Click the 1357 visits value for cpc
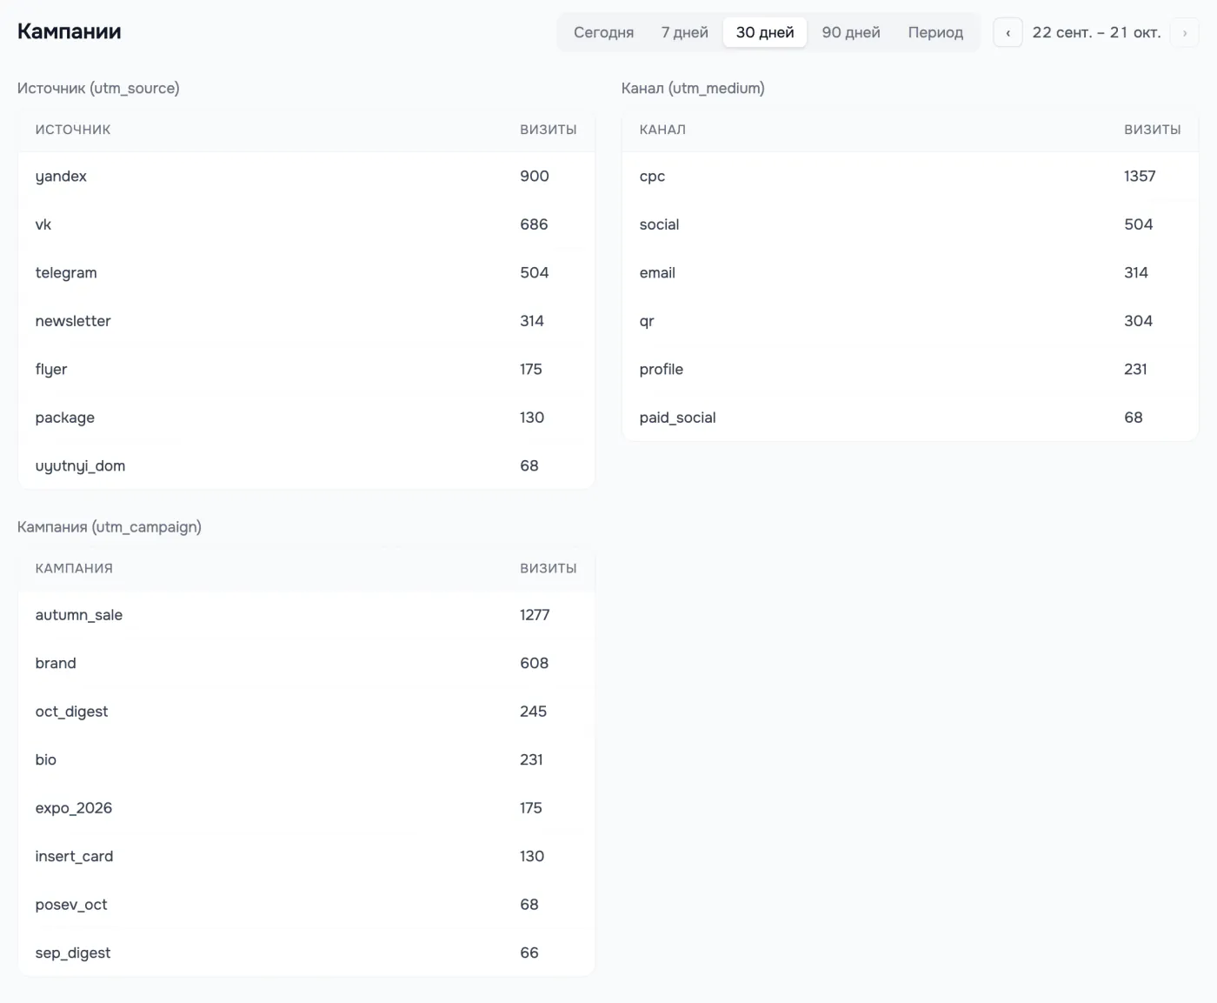Image resolution: width=1217 pixels, height=1003 pixels. click(1140, 176)
